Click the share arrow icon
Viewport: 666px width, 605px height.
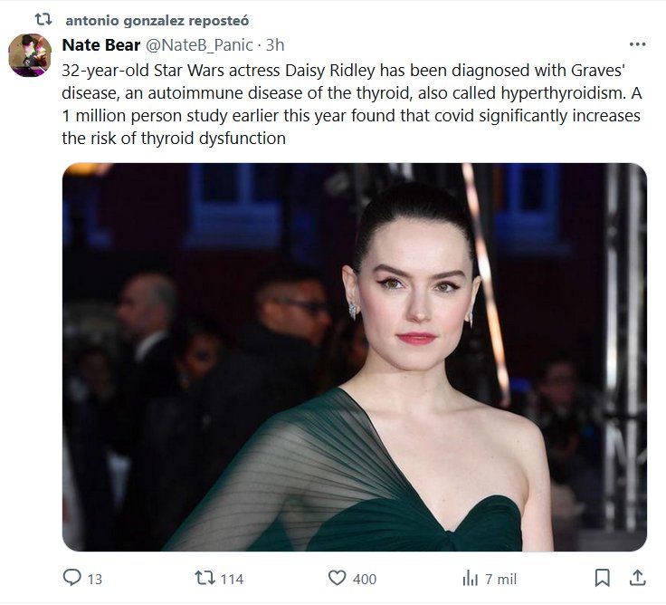click(637, 578)
